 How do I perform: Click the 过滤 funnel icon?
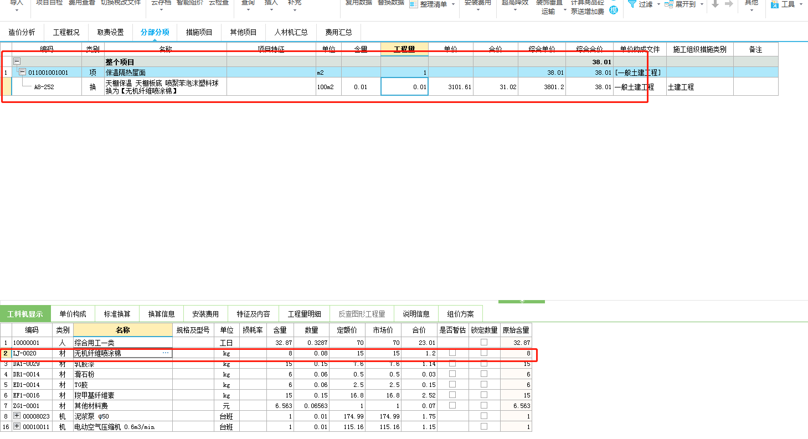point(632,3)
